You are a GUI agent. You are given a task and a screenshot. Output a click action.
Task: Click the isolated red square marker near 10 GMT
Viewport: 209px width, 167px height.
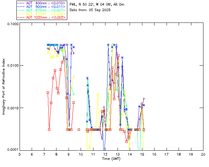click(x=79, y=129)
